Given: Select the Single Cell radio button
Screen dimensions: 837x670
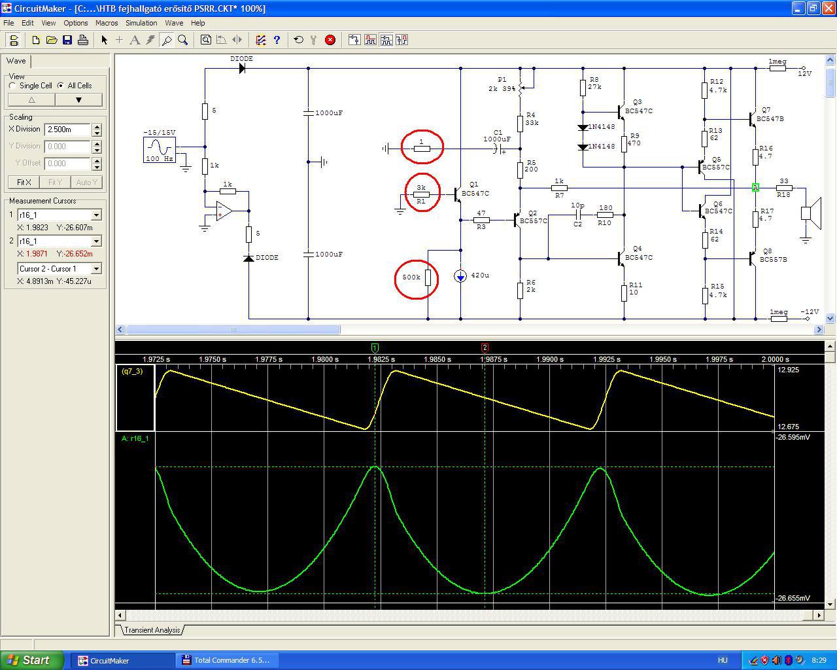Looking at the screenshot, I should coord(12,86).
